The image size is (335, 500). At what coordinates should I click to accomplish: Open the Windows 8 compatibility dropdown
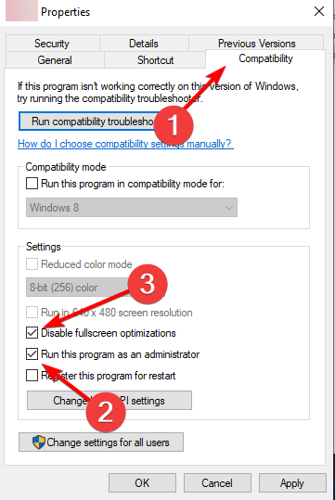[x=132, y=207]
